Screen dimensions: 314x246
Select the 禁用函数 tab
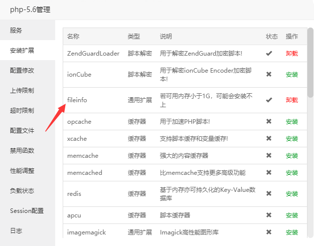click(28, 150)
